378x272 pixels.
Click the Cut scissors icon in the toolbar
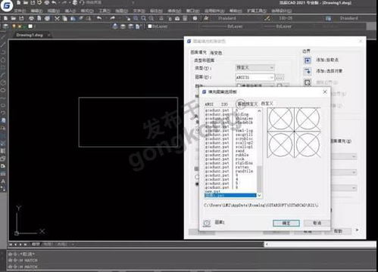pyautogui.click(x=57, y=18)
